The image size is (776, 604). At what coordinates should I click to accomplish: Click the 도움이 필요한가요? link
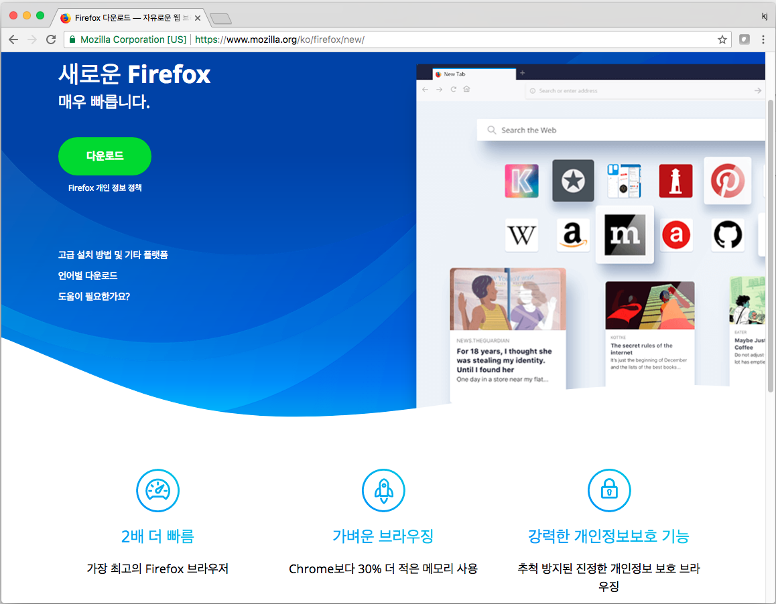pos(93,296)
